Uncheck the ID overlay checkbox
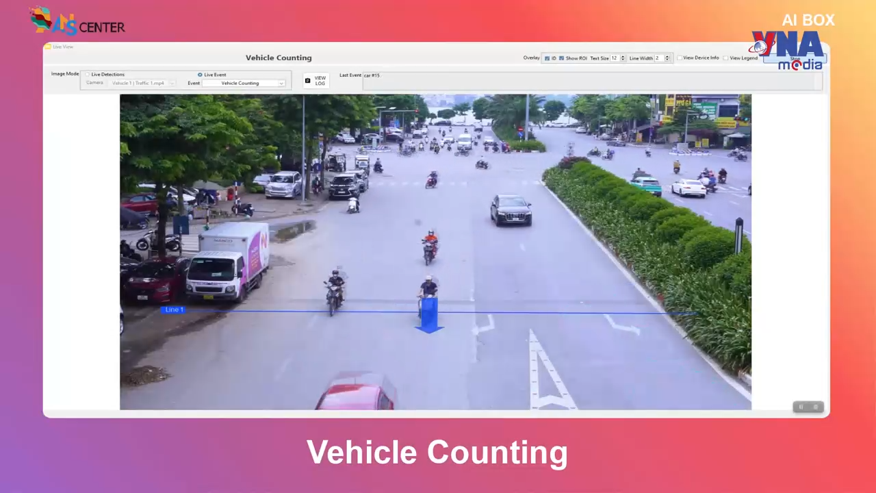 (x=547, y=58)
